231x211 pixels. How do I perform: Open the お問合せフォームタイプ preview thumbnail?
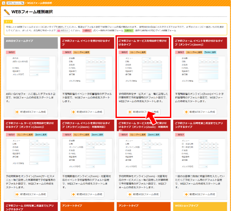31,73
